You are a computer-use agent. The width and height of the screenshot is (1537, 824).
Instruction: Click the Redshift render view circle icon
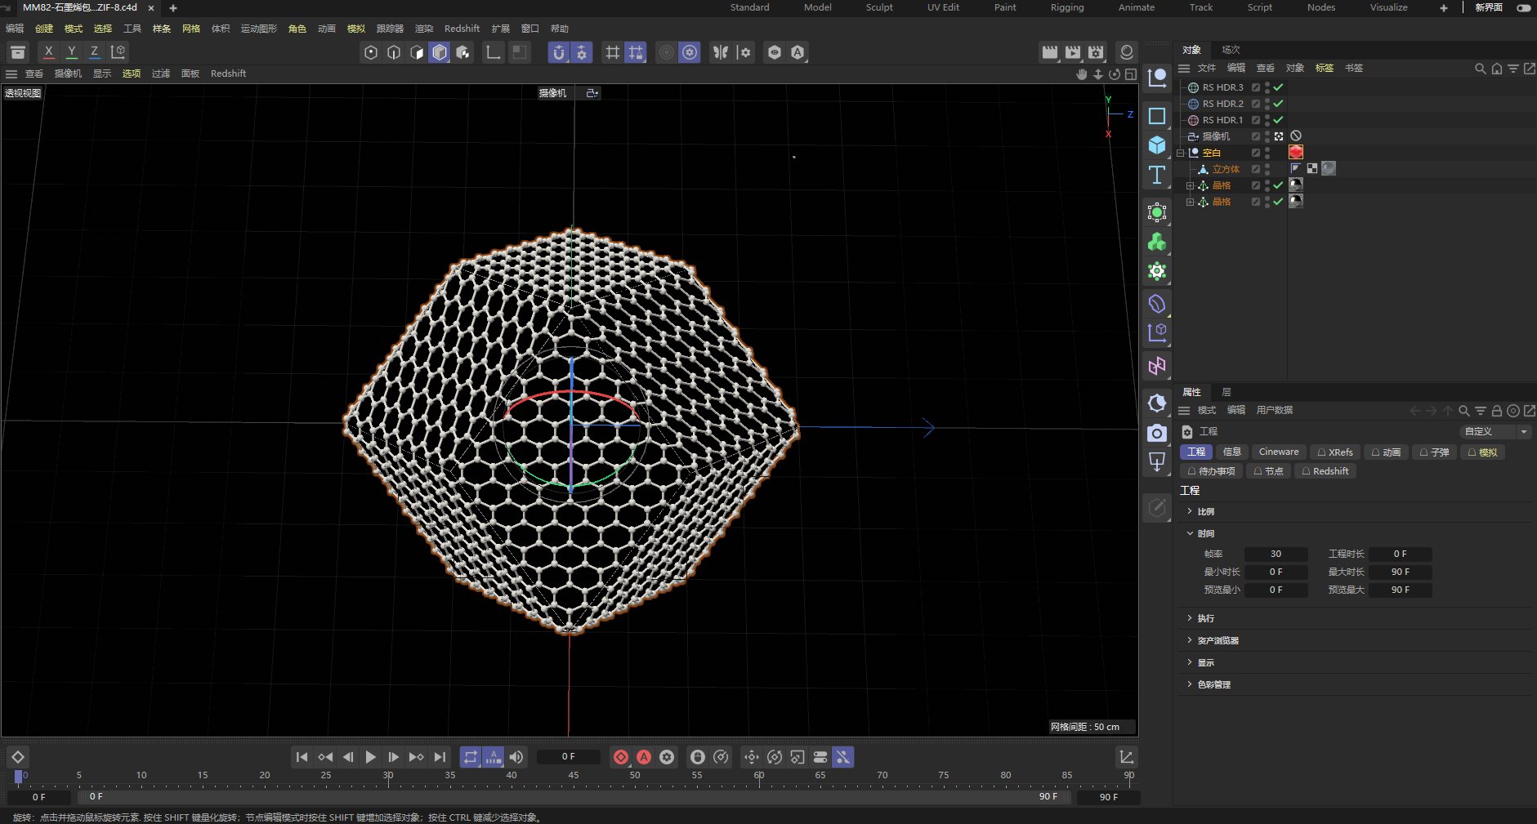click(1127, 52)
